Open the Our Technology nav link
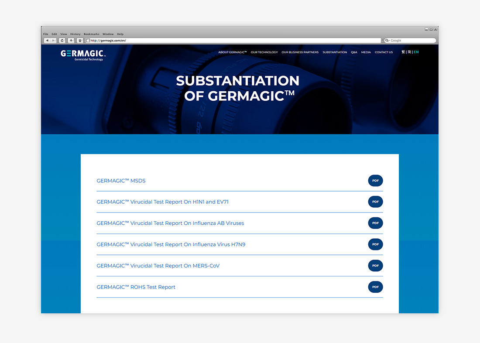Viewport: 480px width, 343px height. [264, 52]
